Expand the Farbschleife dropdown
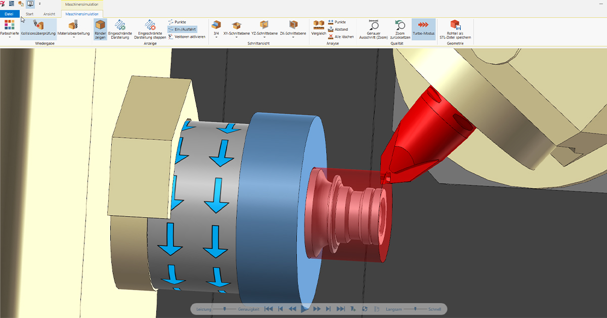This screenshot has width=607, height=318. (x=9, y=37)
